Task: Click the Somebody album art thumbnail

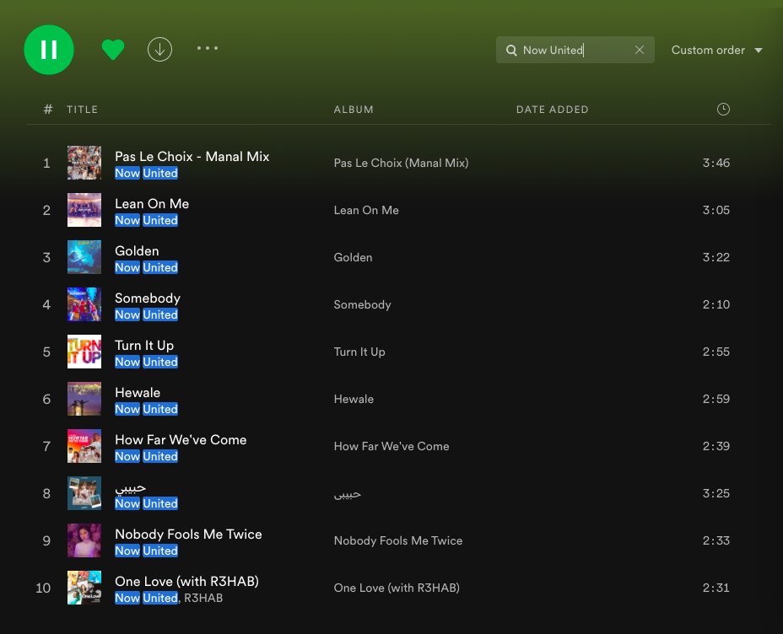Action: (x=84, y=304)
